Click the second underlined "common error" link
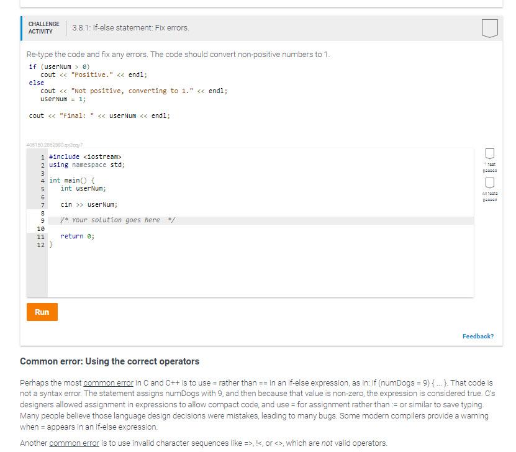The width and height of the screenshot is (516, 452). [x=73, y=443]
